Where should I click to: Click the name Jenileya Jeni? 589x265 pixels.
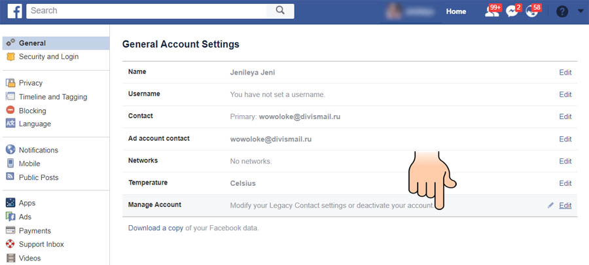253,73
